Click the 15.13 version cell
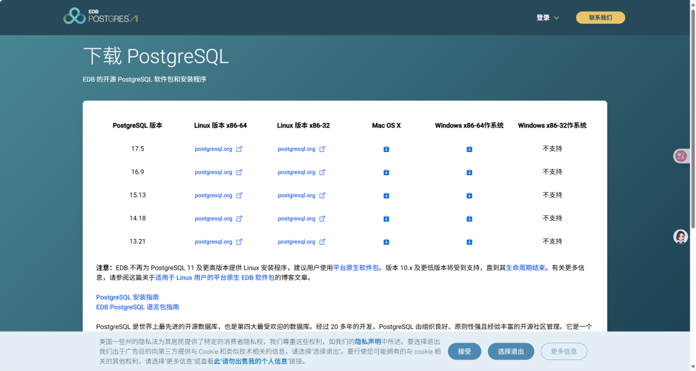Viewport: 696px width, 371px height. click(x=138, y=195)
